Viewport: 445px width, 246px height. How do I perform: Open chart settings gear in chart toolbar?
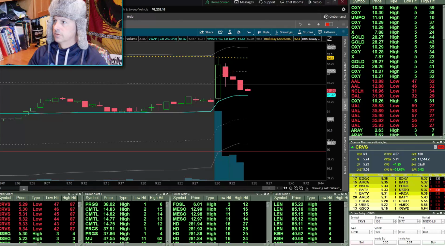coord(239,32)
